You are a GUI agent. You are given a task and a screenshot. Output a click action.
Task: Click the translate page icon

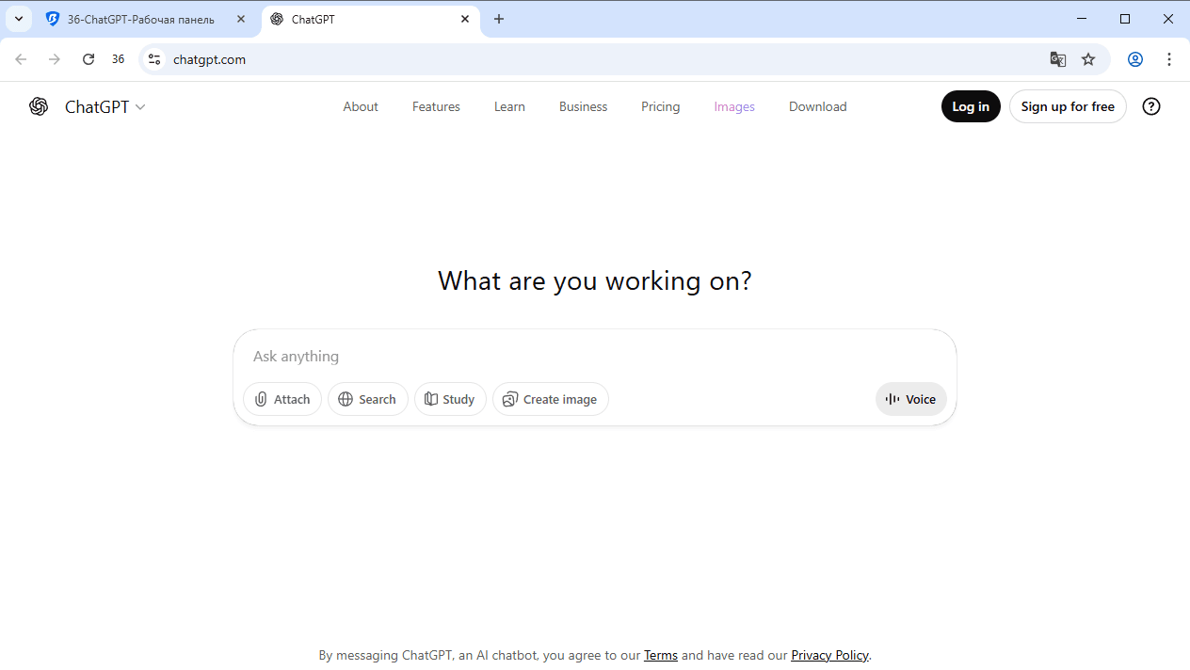[x=1058, y=59]
